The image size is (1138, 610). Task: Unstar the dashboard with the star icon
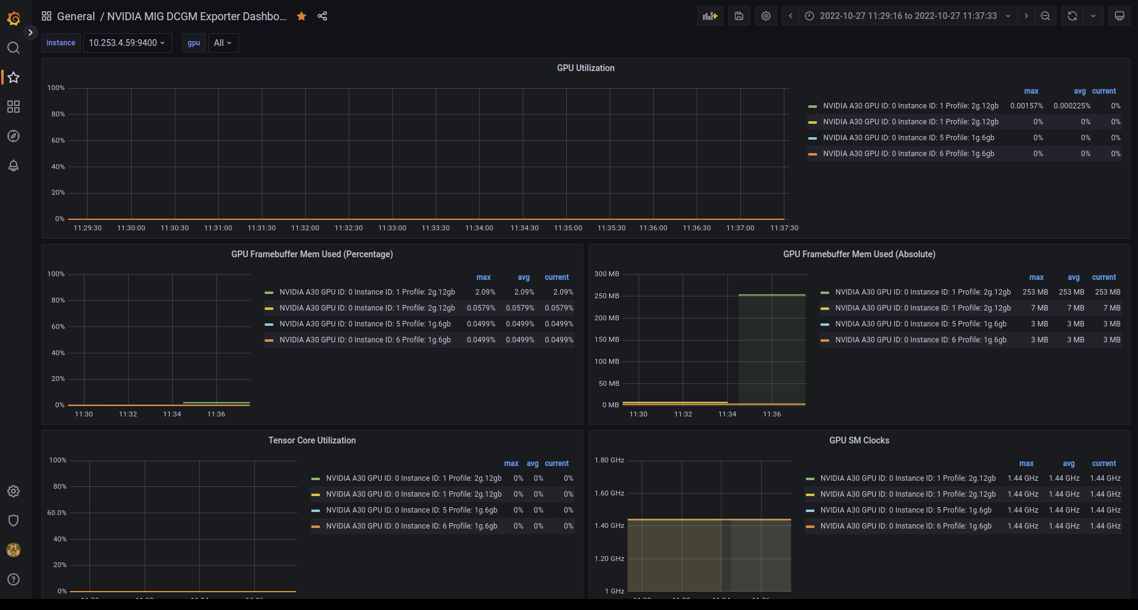coord(302,16)
